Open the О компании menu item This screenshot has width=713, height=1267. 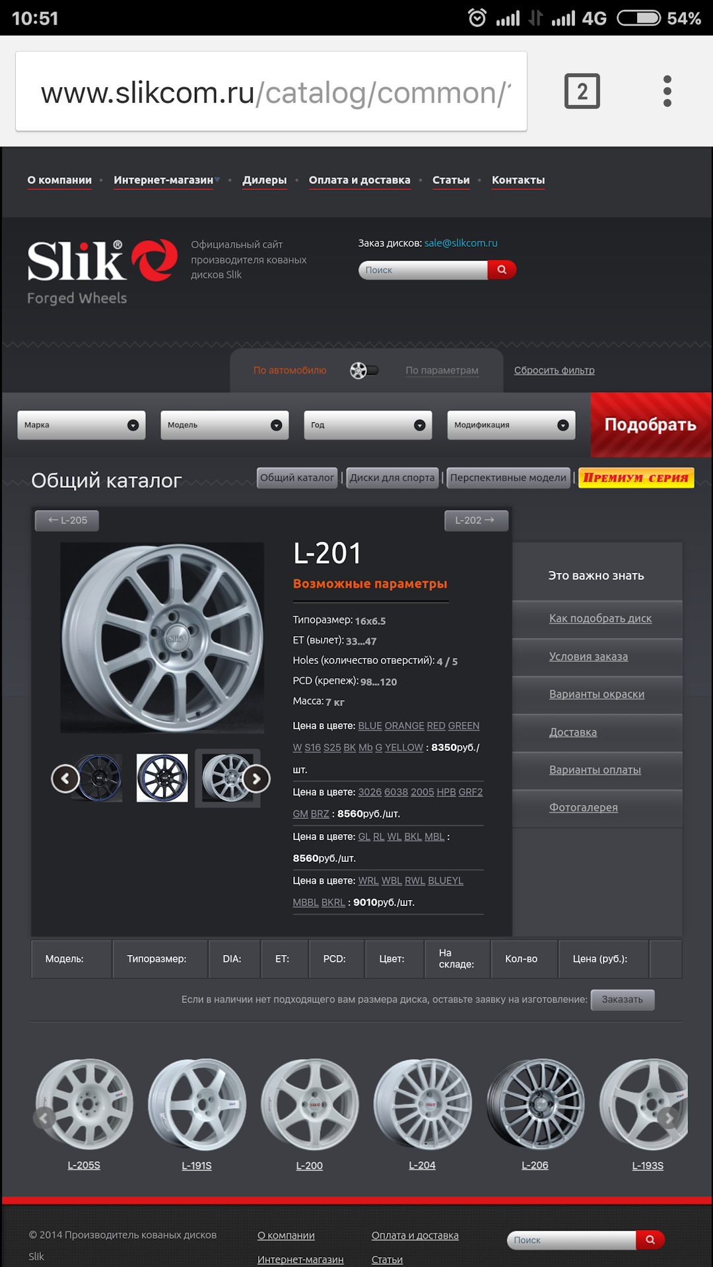(59, 180)
